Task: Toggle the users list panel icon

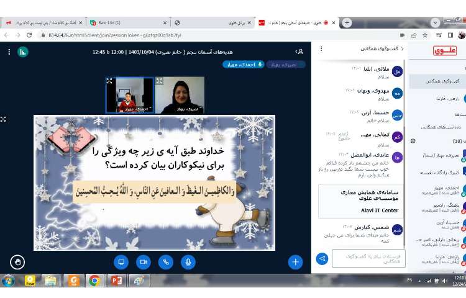Action: coord(299,52)
